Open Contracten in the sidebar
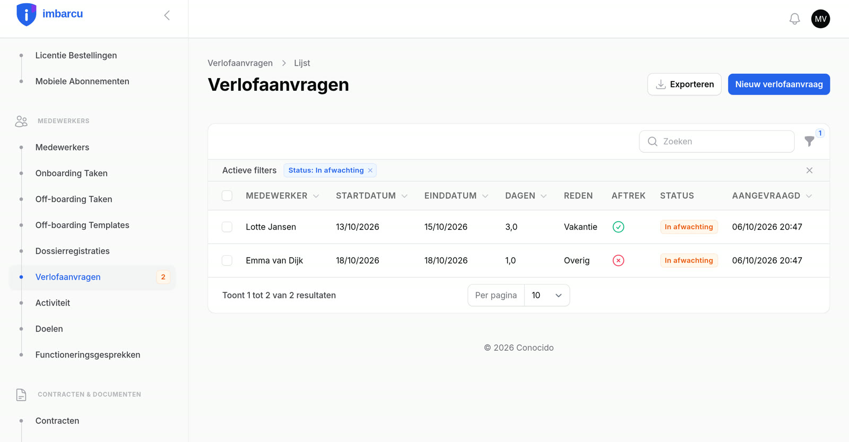 57,421
